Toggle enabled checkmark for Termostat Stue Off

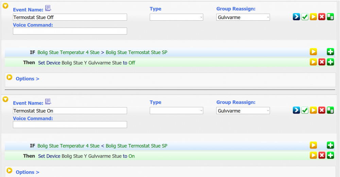(x=305, y=17)
